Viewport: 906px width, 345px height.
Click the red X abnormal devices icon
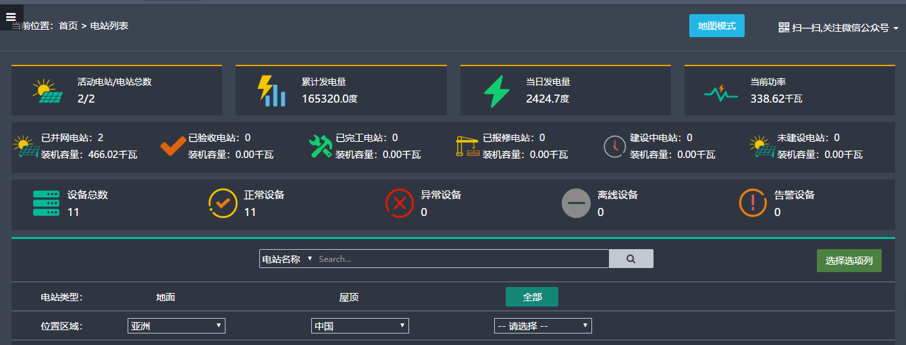[399, 203]
